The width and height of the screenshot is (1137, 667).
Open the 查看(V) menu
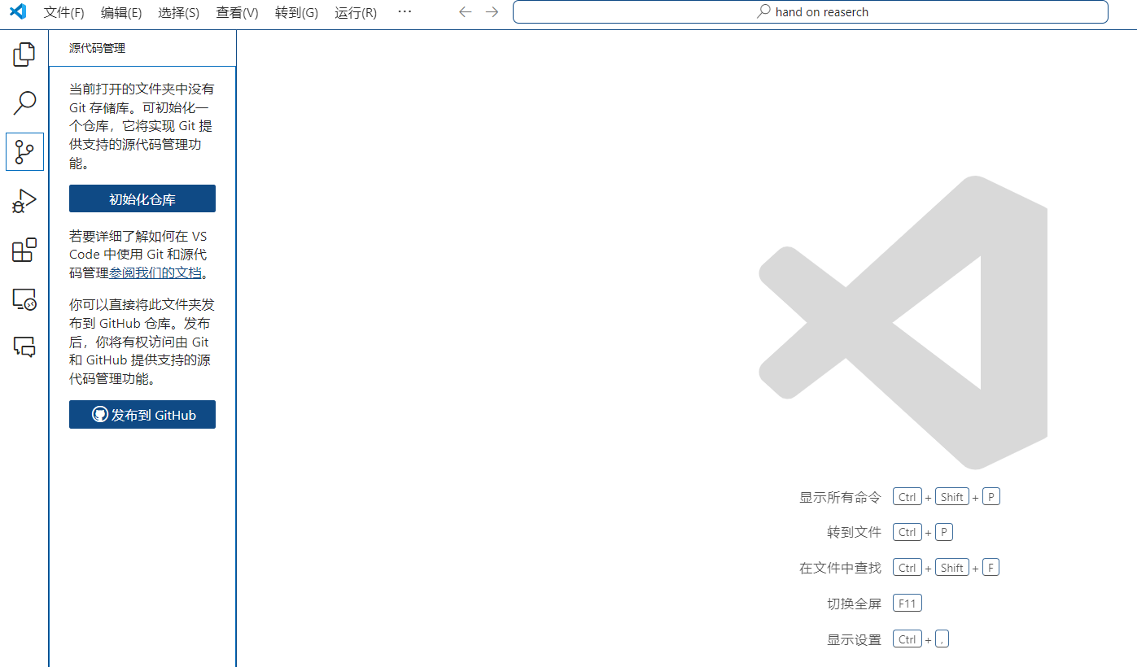click(x=237, y=12)
